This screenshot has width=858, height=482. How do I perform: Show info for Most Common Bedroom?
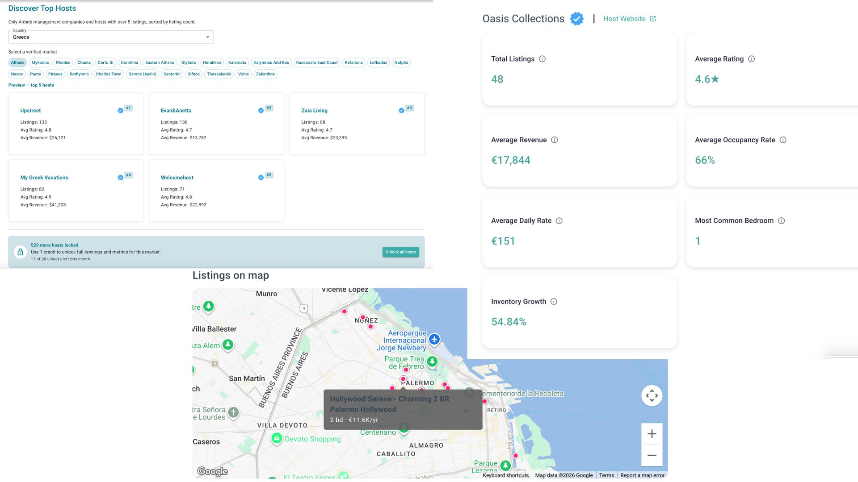point(781,220)
